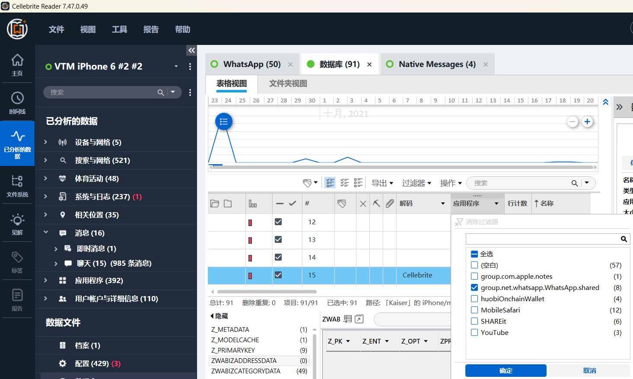
Task: Click the magnifier icon in sidebar search
Action: (x=161, y=92)
